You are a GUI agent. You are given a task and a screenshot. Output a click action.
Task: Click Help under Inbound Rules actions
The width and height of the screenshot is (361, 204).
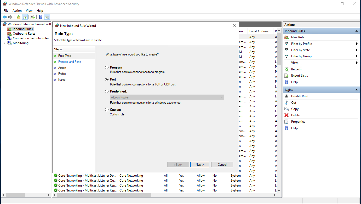pyautogui.click(x=294, y=82)
